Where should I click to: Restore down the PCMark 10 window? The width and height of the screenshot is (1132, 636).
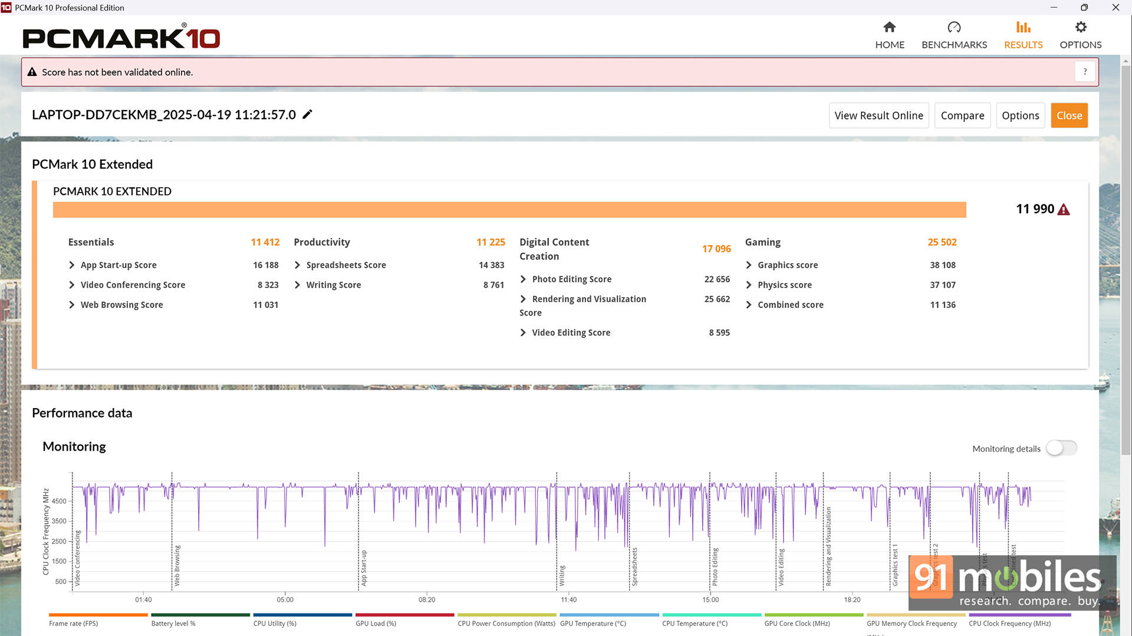(x=1084, y=8)
